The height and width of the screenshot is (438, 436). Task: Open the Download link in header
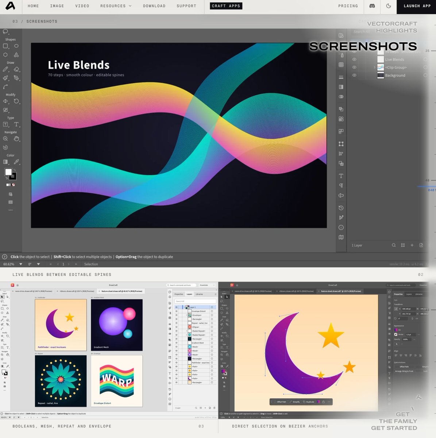click(154, 6)
